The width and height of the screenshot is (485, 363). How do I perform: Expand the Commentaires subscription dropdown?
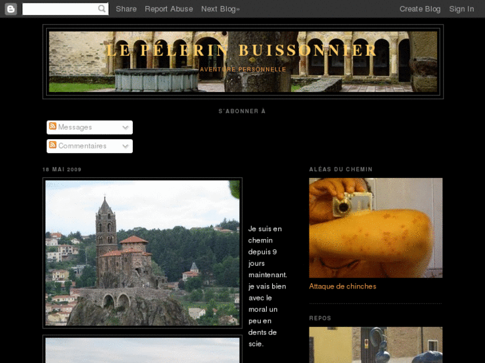coord(125,146)
